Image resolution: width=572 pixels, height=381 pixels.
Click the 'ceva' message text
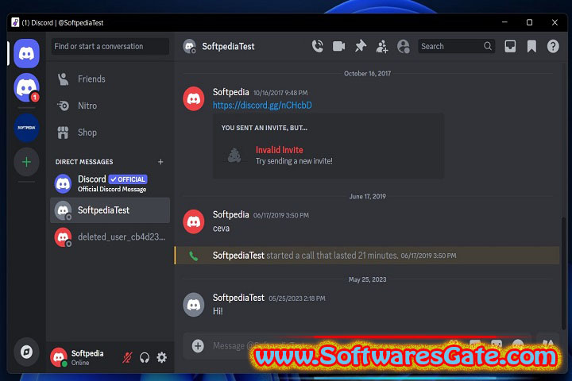coord(221,229)
